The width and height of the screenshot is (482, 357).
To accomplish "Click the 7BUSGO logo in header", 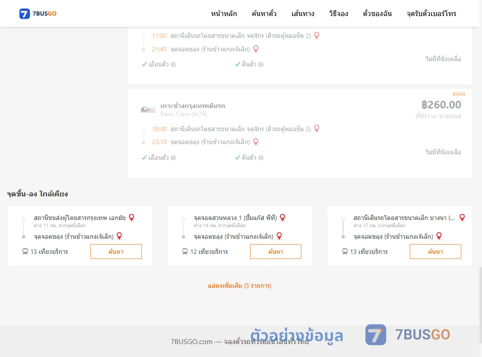I will 38,13.
